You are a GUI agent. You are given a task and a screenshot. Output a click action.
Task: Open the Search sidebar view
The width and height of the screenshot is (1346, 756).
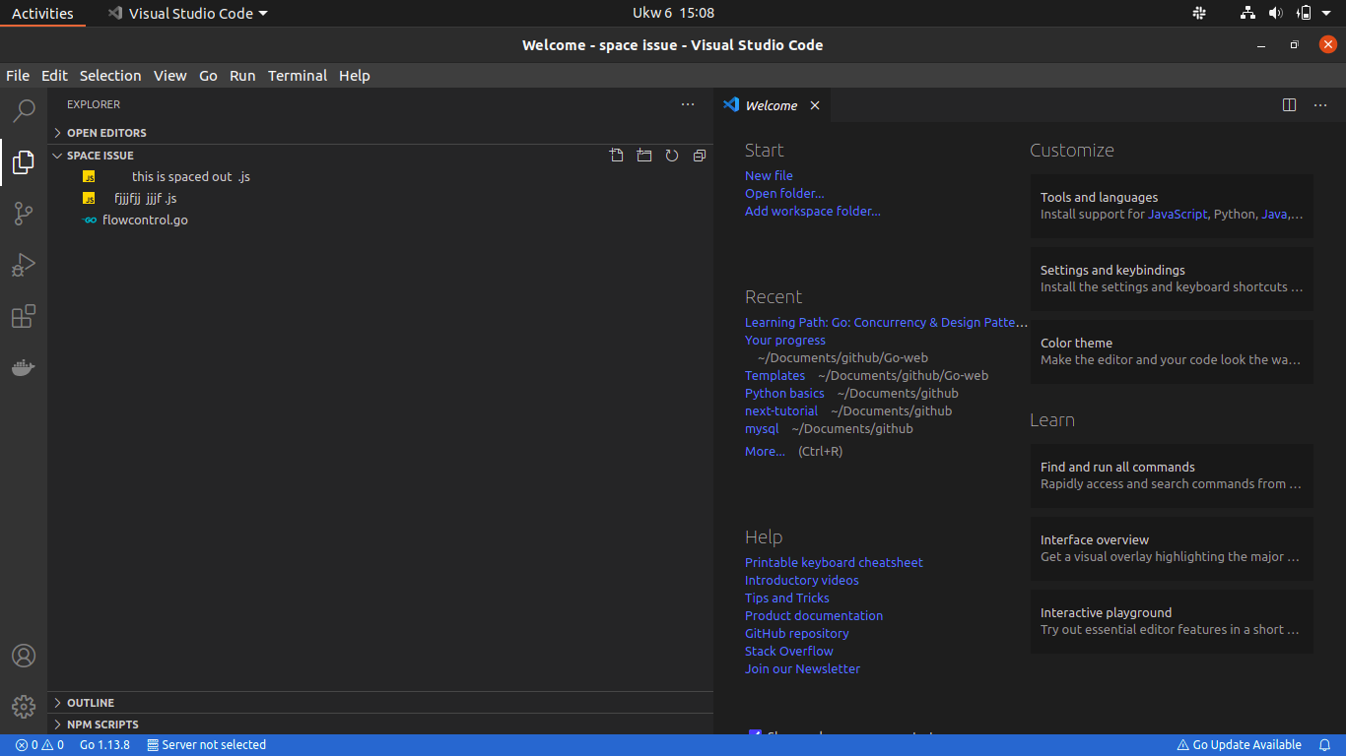23,110
